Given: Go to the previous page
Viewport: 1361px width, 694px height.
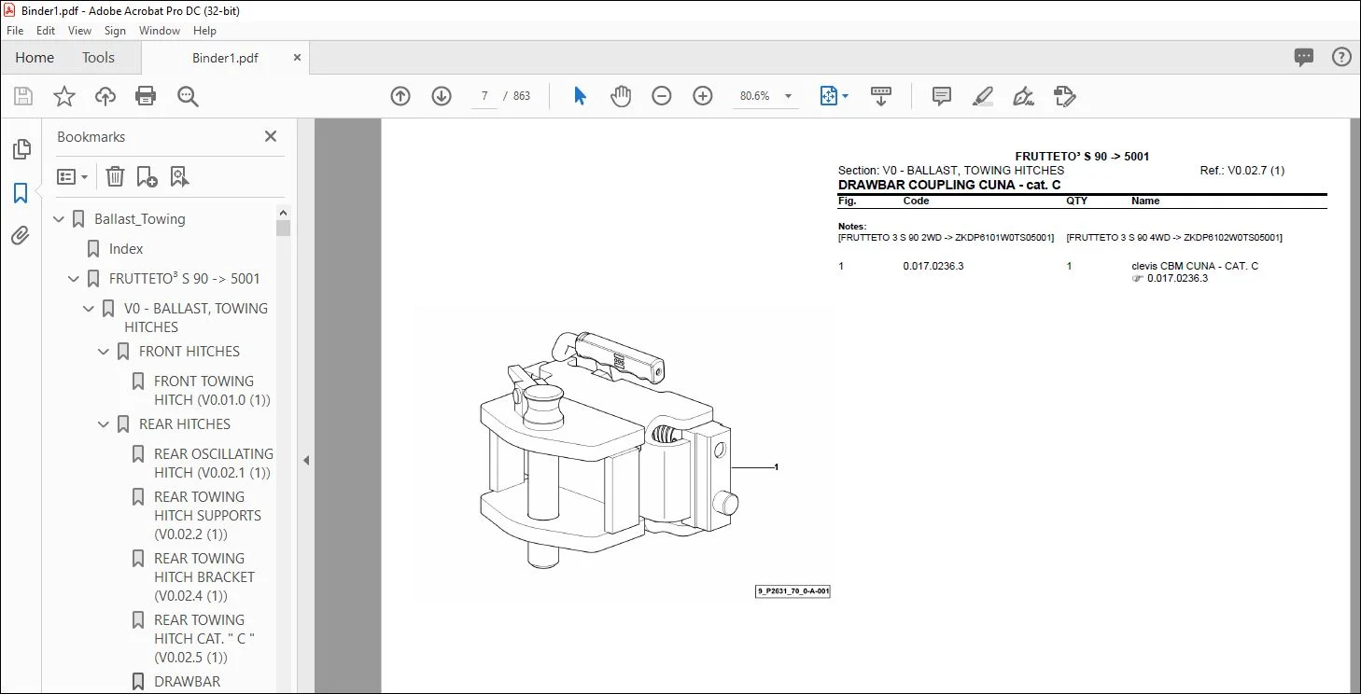Looking at the screenshot, I should point(400,96).
